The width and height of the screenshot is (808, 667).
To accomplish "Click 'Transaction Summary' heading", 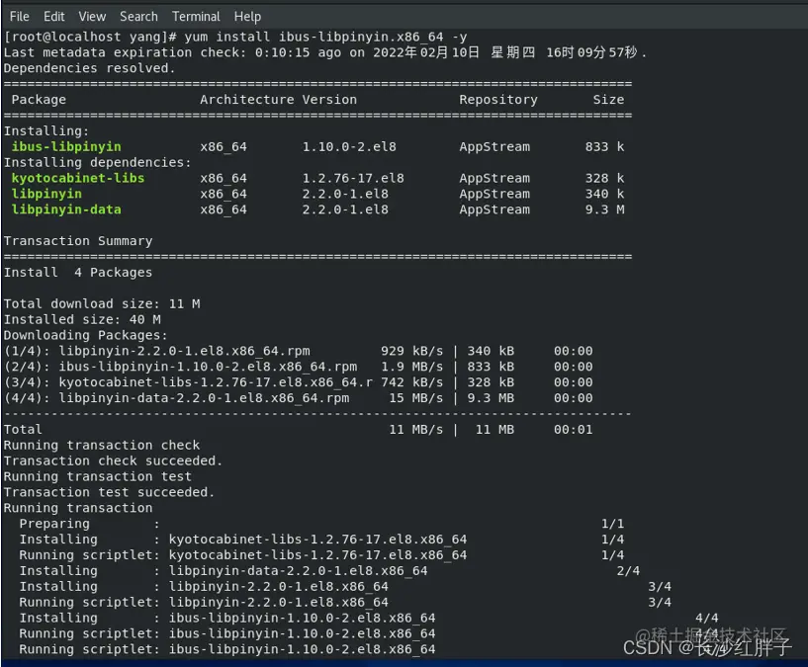I will pyautogui.click(x=78, y=241).
